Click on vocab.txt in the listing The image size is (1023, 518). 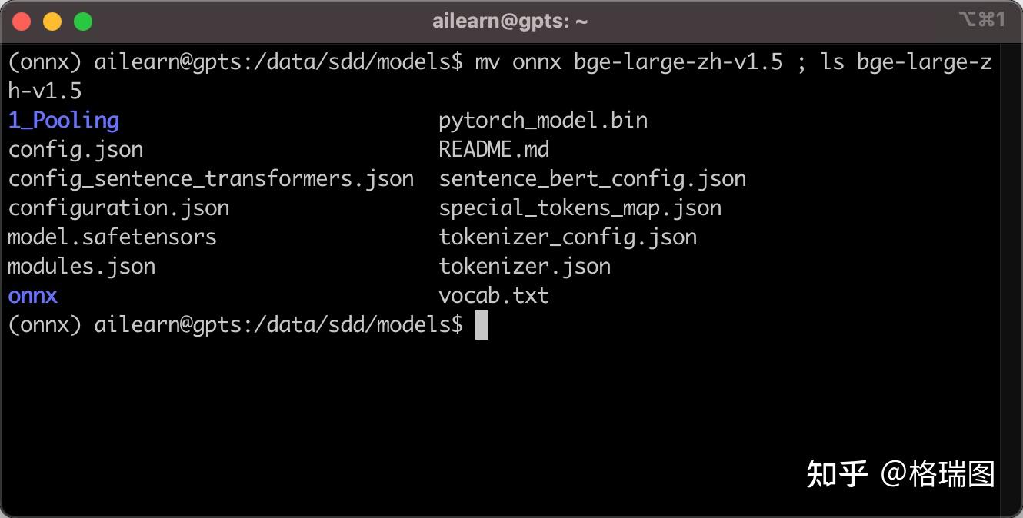coord(494,296)
